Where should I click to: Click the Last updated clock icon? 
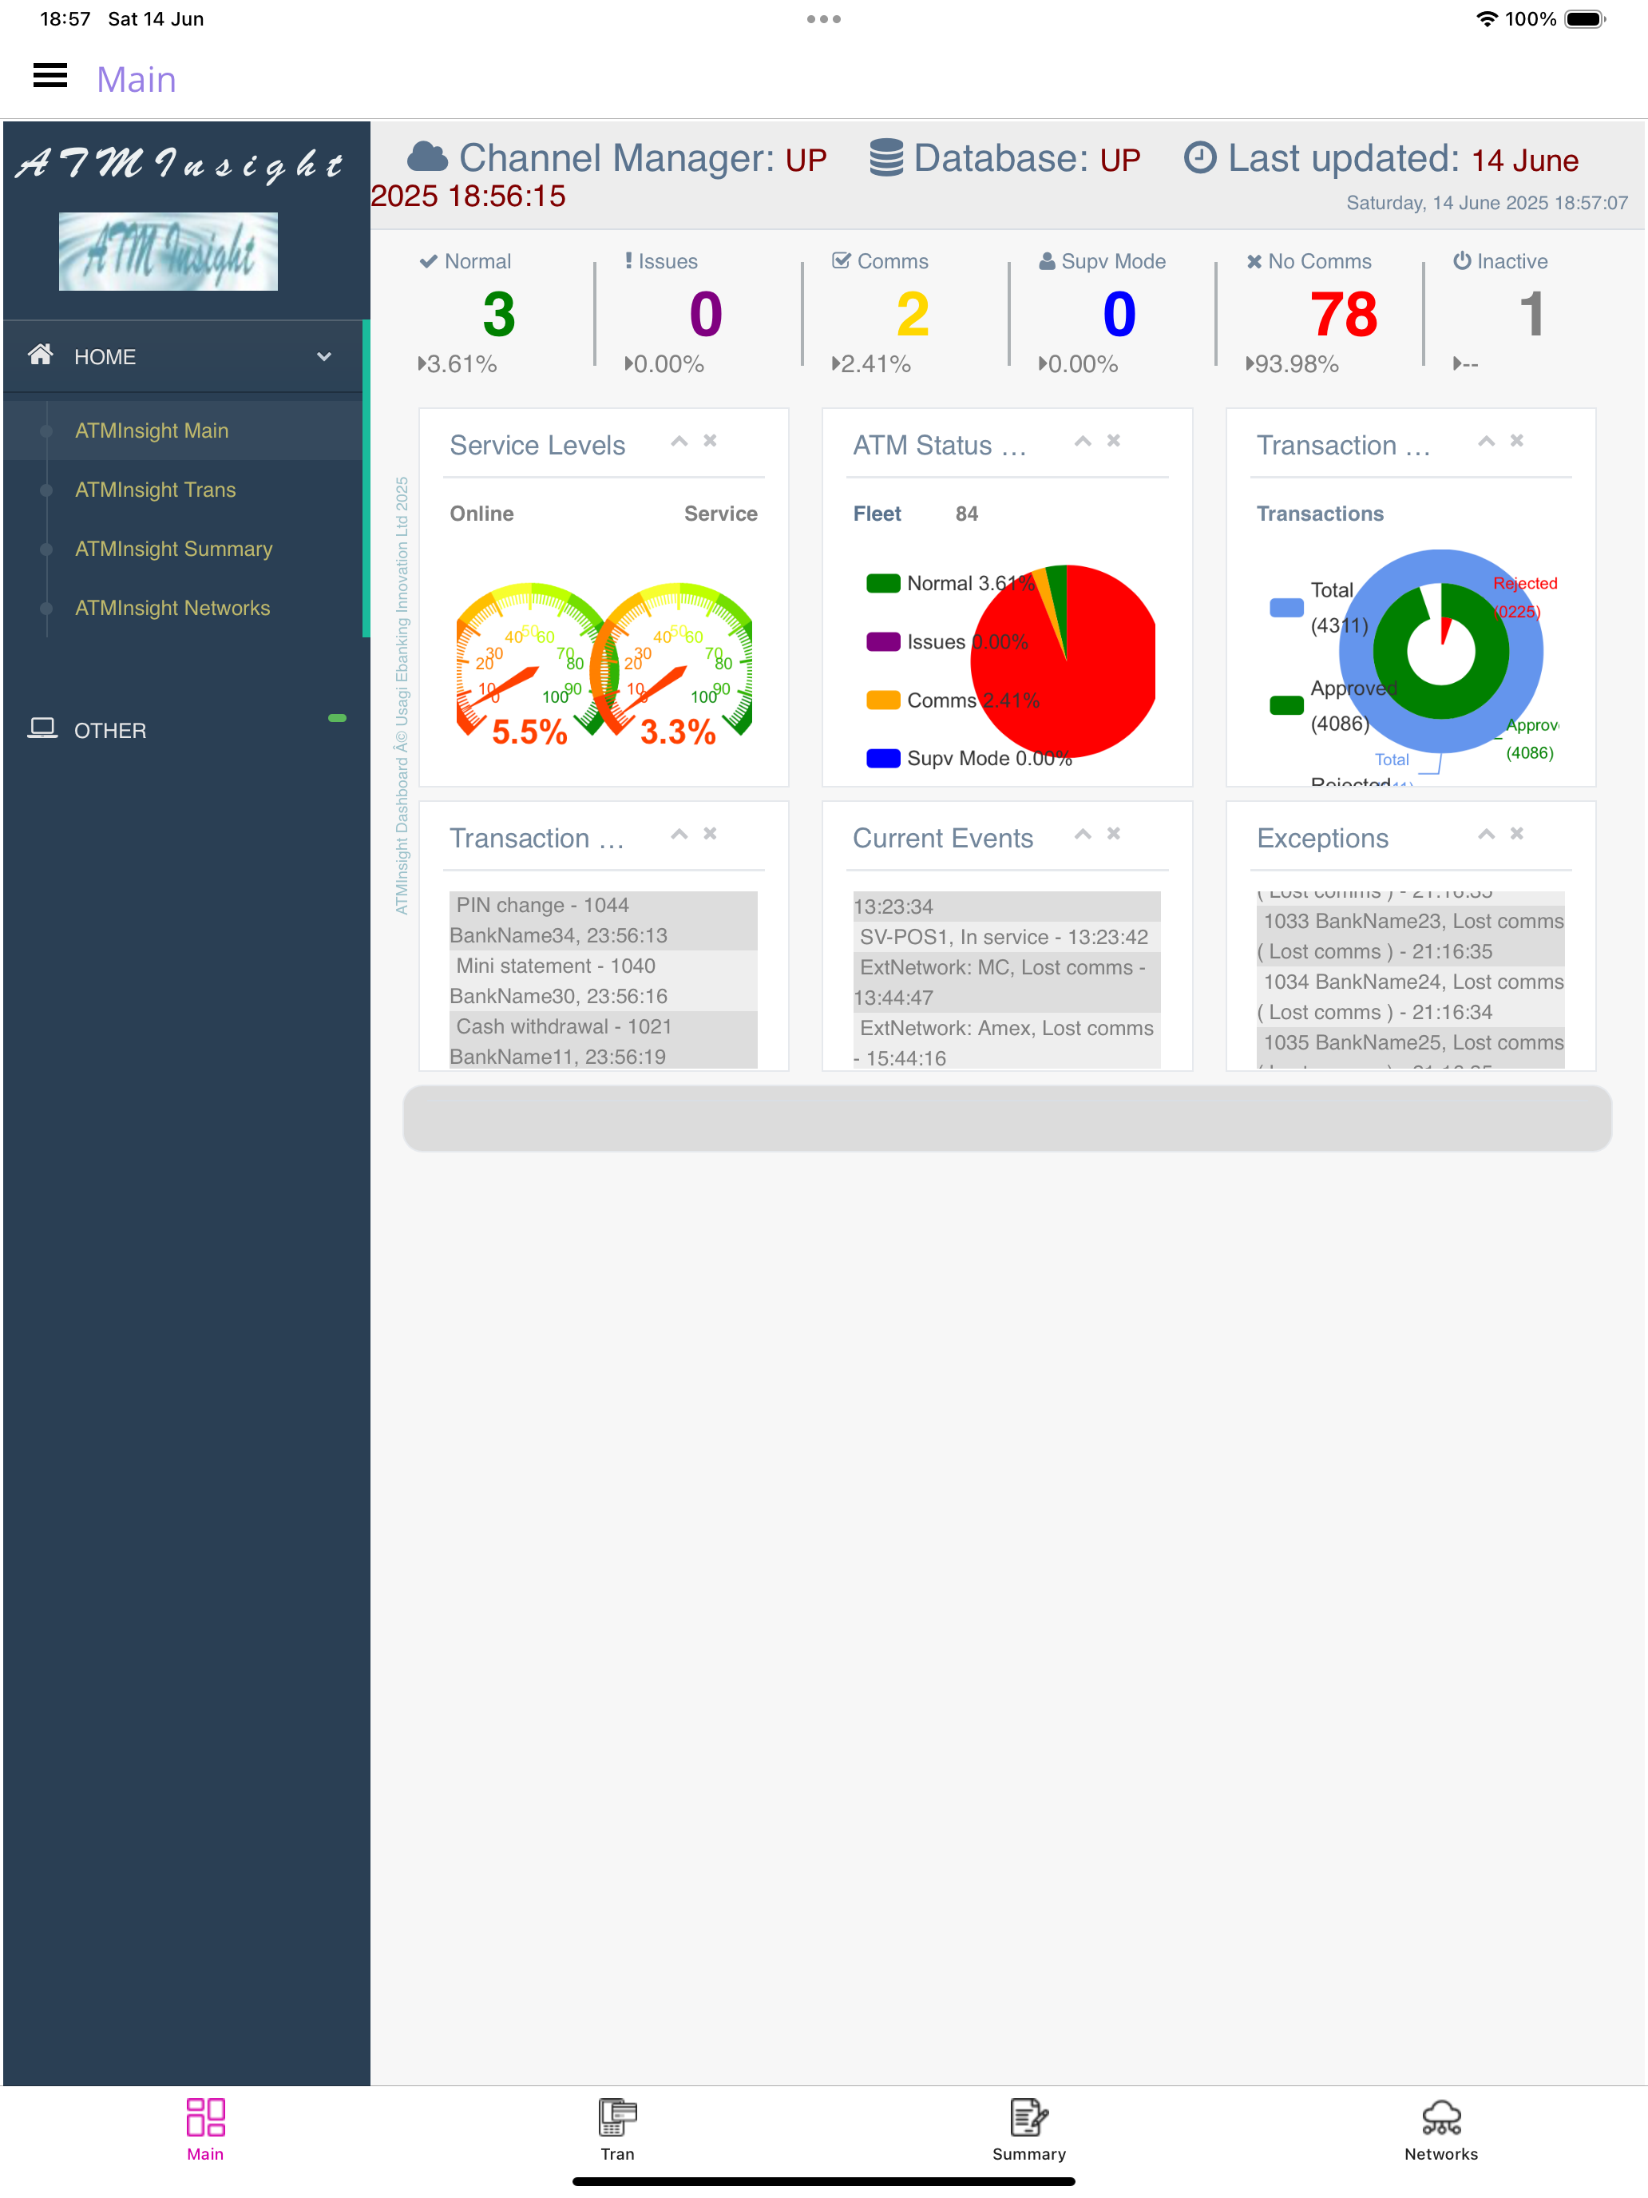coord(1200,158)
